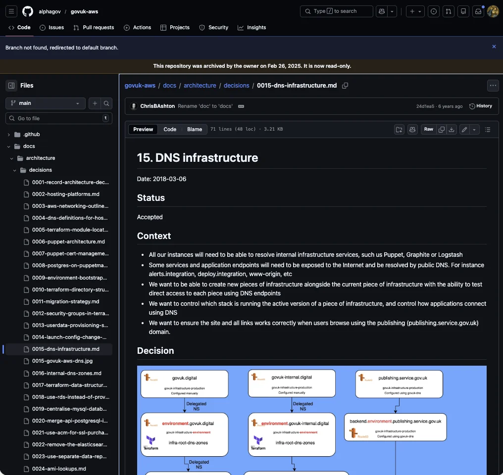Navigate to architecture breadcrumb

pyautogui.click(x=200, y=86)
